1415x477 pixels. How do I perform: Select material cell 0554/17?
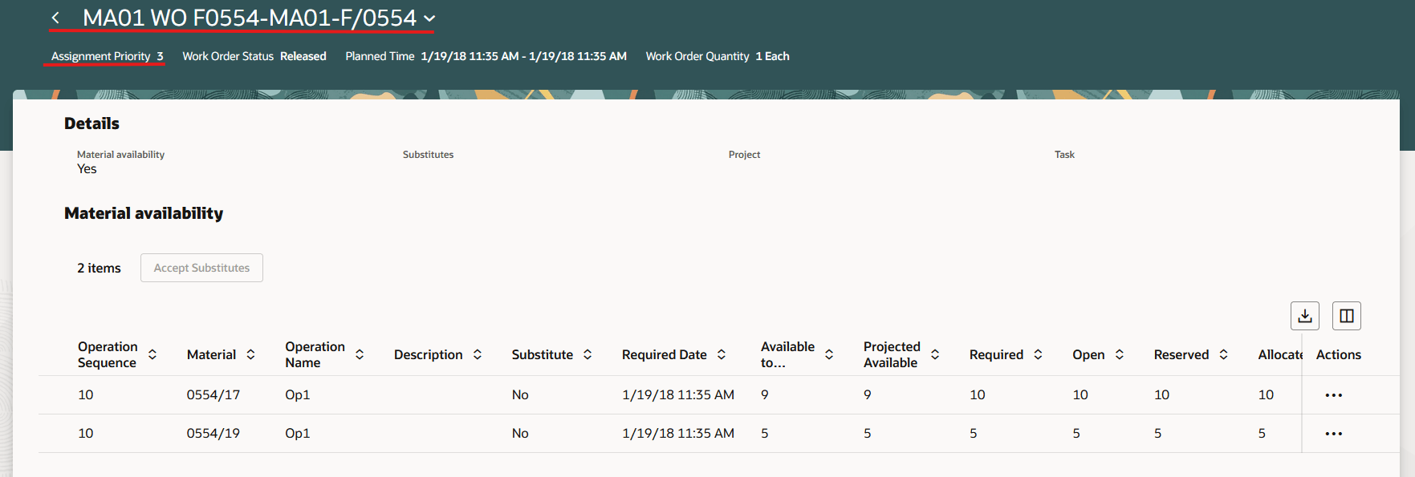point(213,394)
